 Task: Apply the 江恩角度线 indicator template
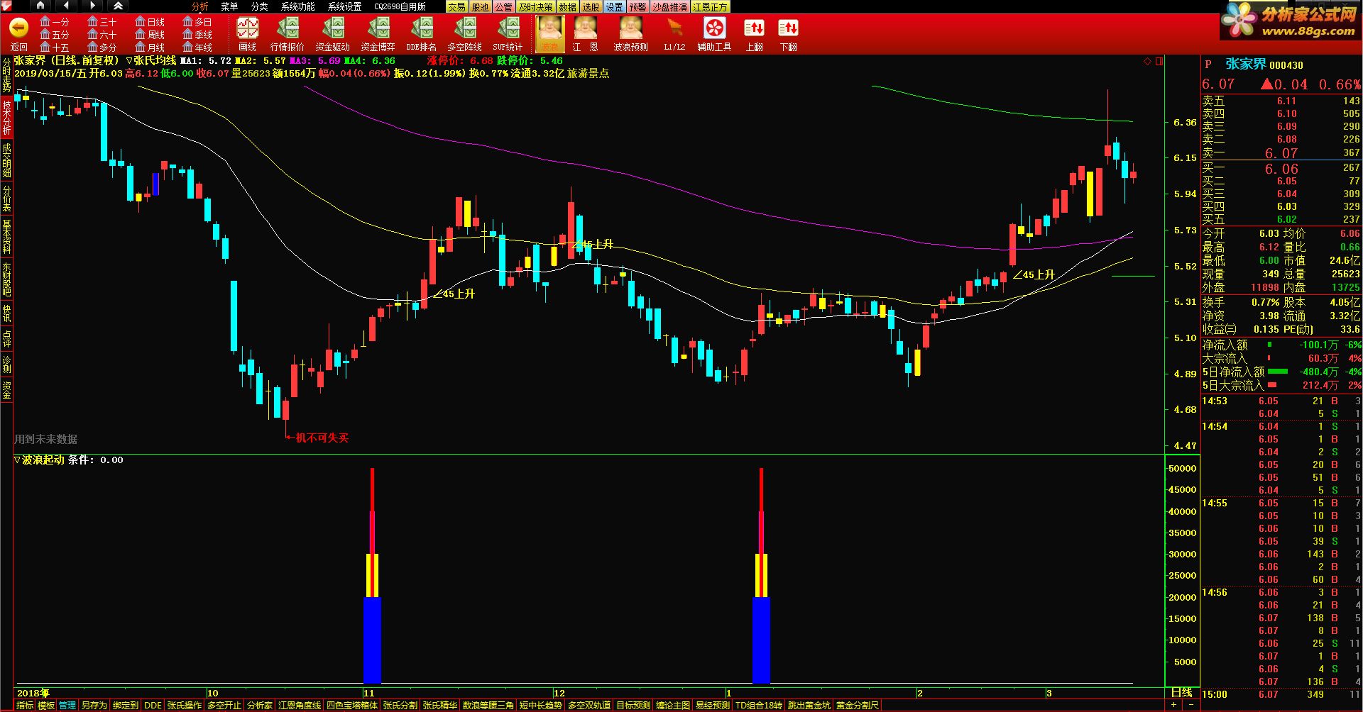tap(300, 706)
